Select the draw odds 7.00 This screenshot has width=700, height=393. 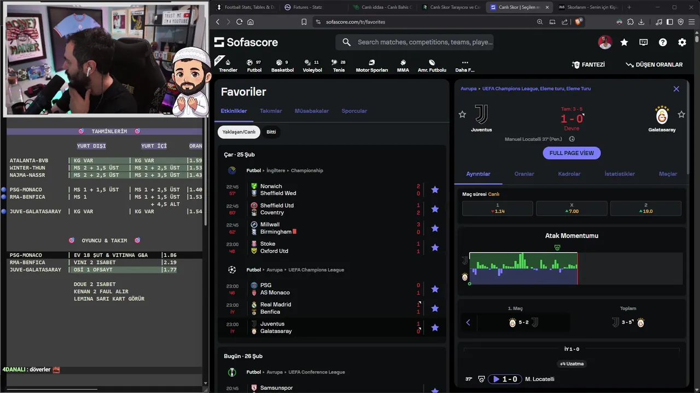pos(571,208)
